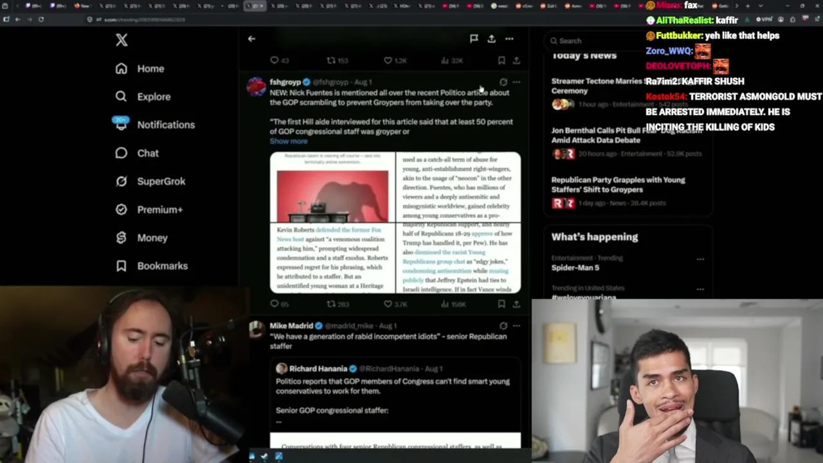This screenshot has height=463, width=823.
Task: Close the active X browser tab
Action: 263,6
